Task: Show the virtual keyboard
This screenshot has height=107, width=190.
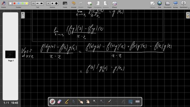Action: (x=137, y=102)
